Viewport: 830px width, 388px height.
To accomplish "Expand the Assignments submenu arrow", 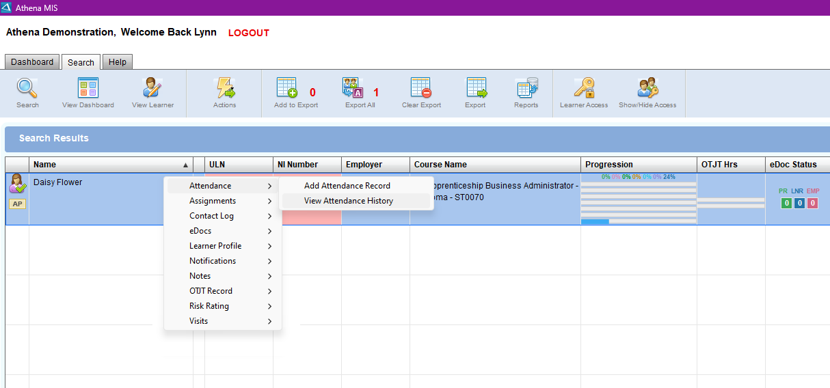I will tap(270, 201).
